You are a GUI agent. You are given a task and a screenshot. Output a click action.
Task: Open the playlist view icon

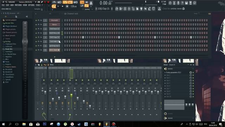pos(117,9)
